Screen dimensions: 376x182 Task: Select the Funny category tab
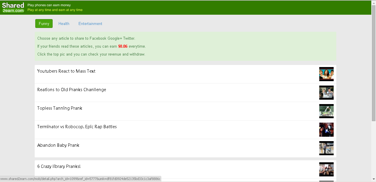pyautogui.click(x=44, y=24)
